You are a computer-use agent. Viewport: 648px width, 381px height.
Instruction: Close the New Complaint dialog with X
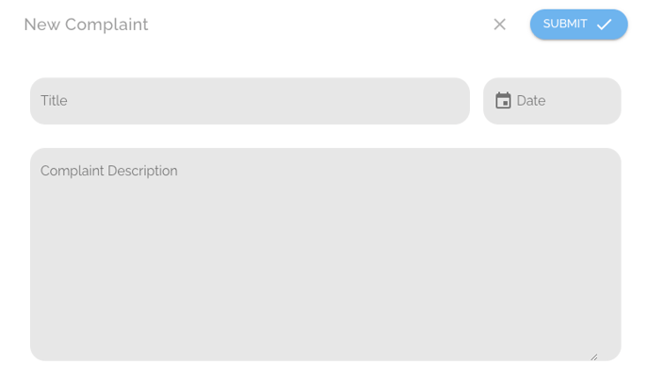click(499, 25)
